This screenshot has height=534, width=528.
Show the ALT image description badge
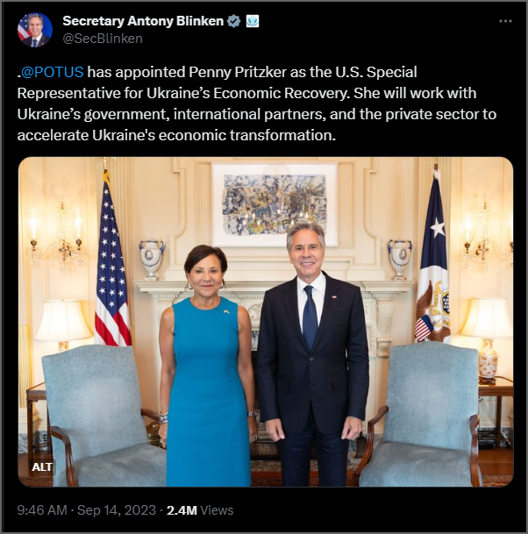pos(42,466)
